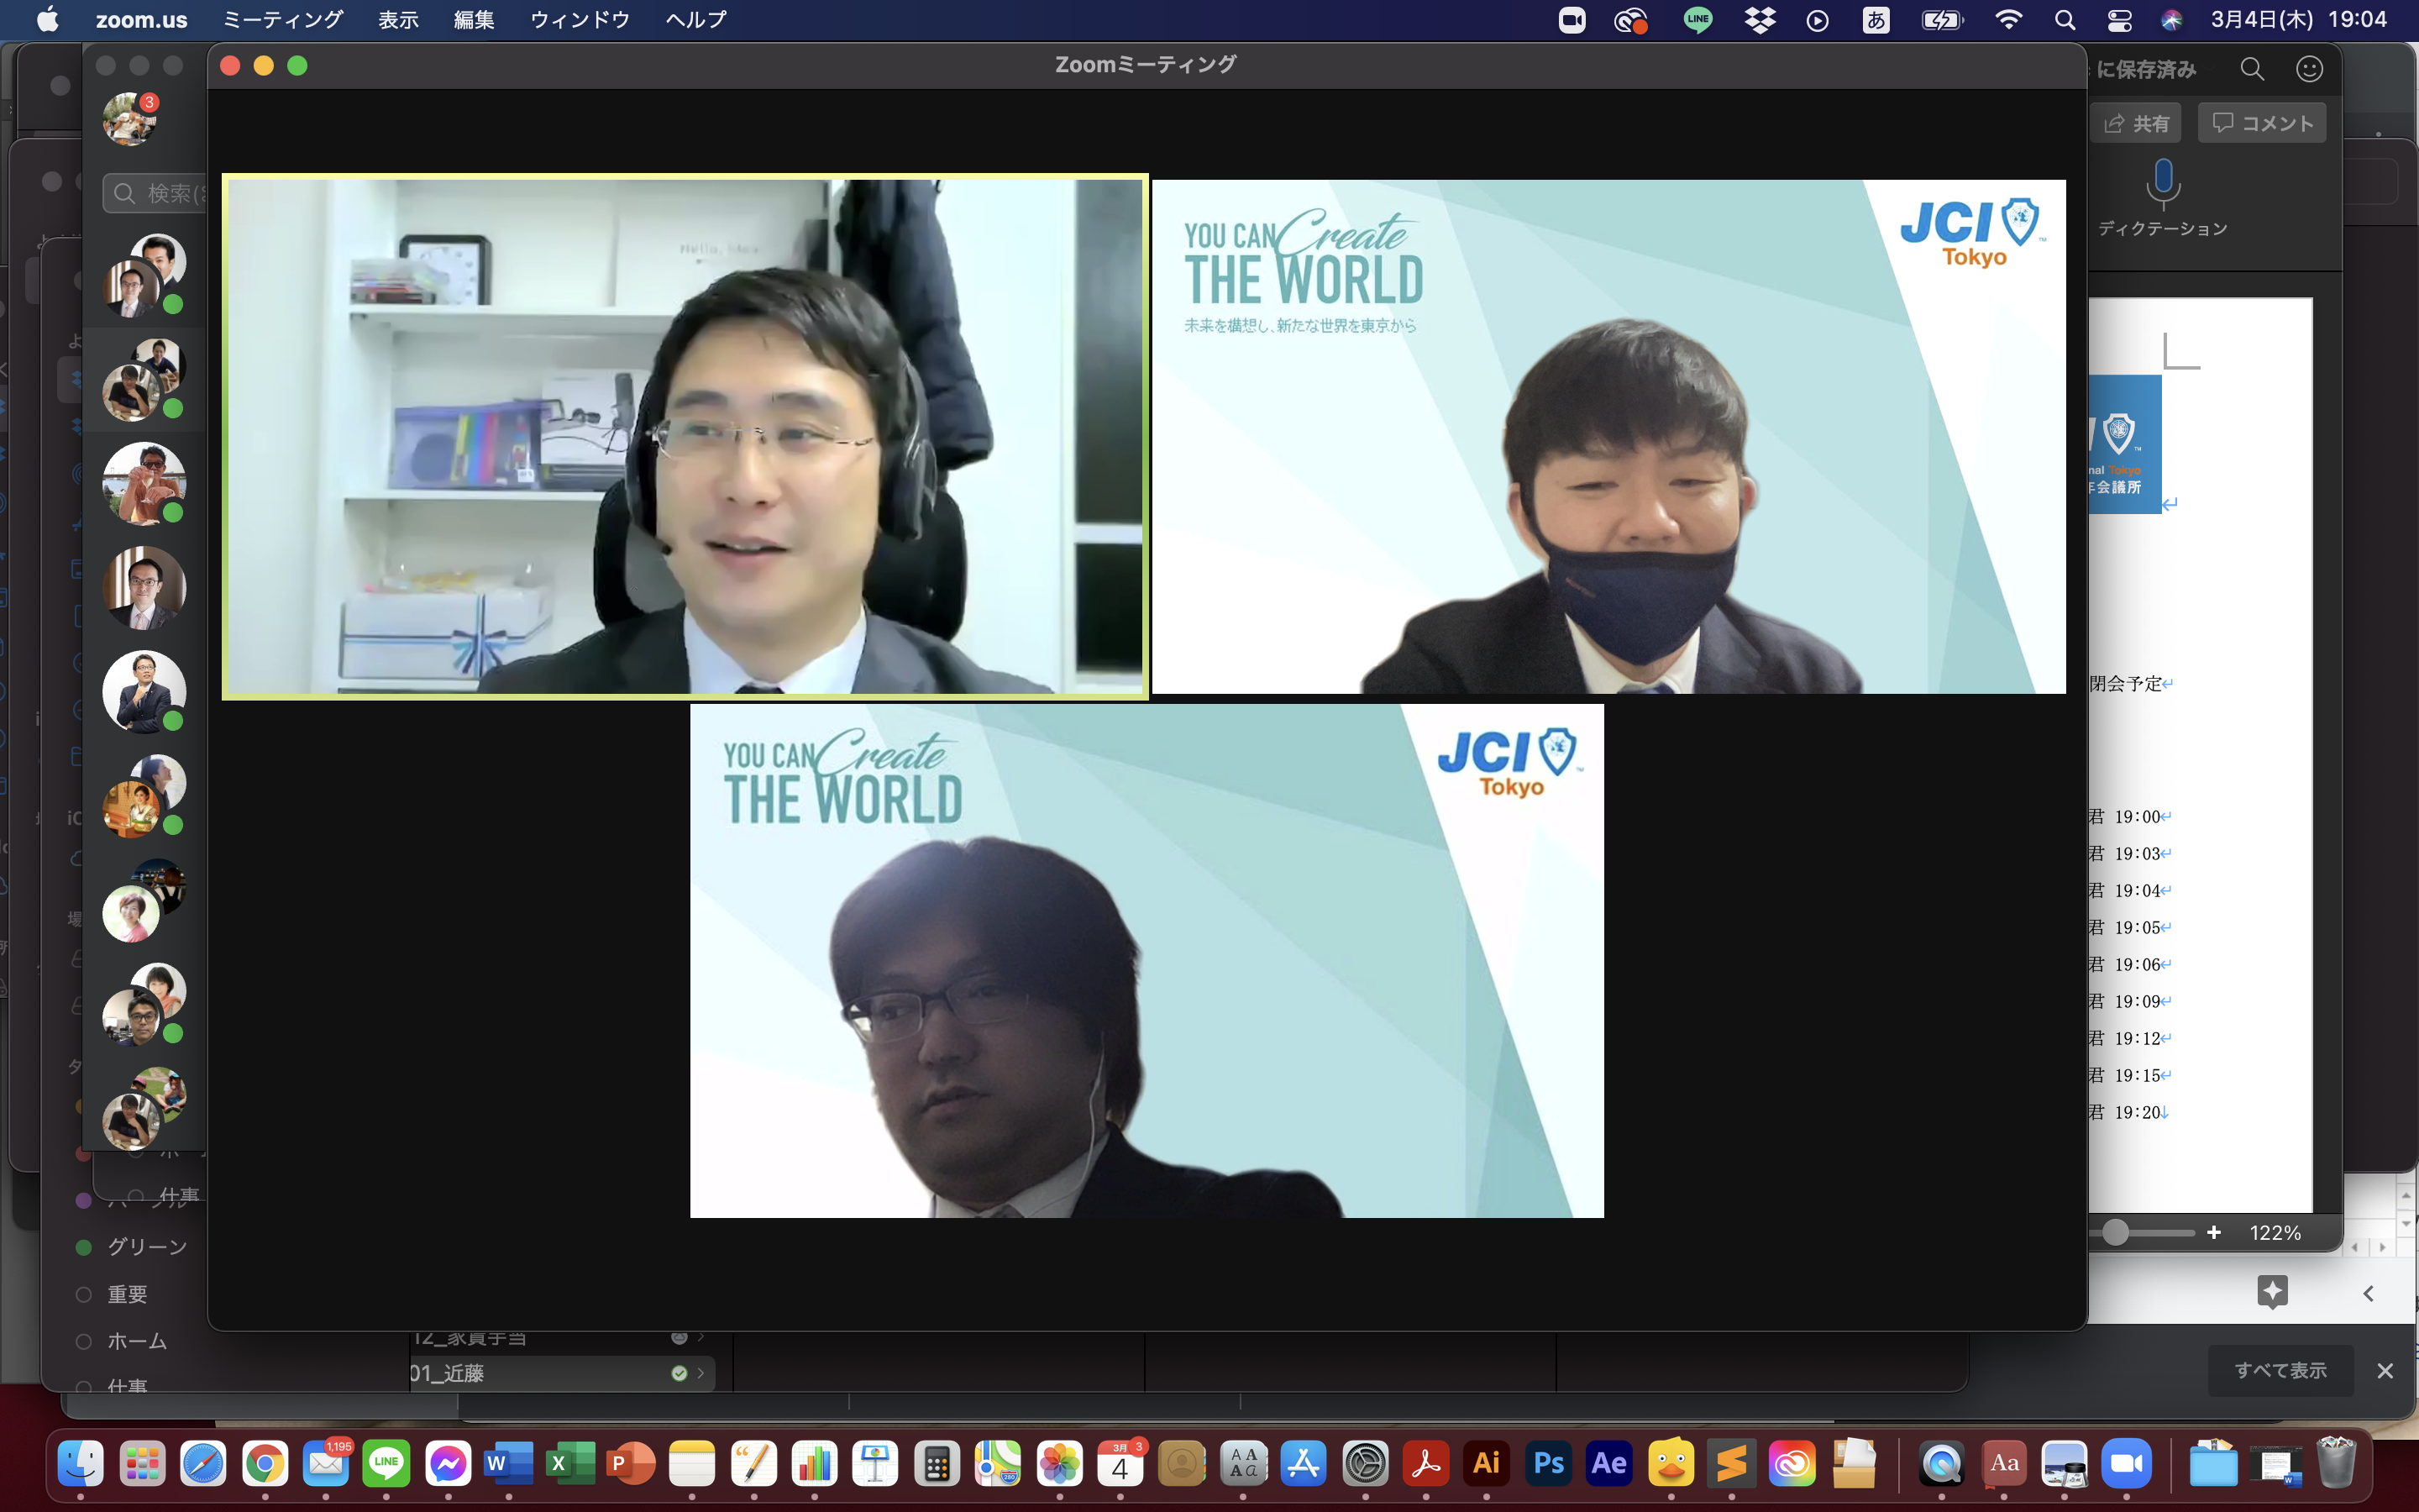Open the Dropbox menu bar icon
Screen dimensions: 2419x1512
[1760, 20]
